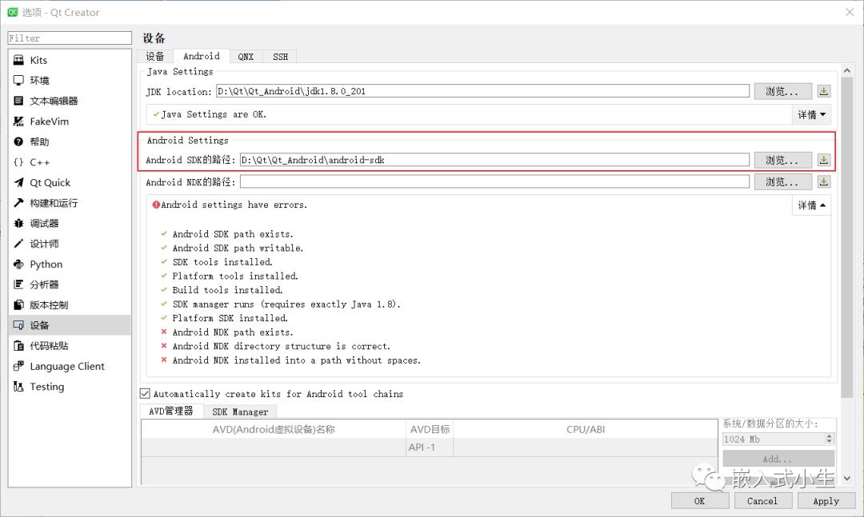The image size is (864, 517).
Task: Click 浏览 button for JDK location
Action: (782, 91)
